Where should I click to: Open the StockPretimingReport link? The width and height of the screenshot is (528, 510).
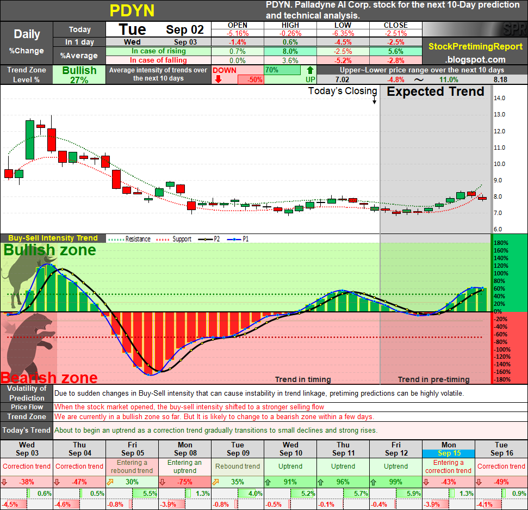(475, 46)
